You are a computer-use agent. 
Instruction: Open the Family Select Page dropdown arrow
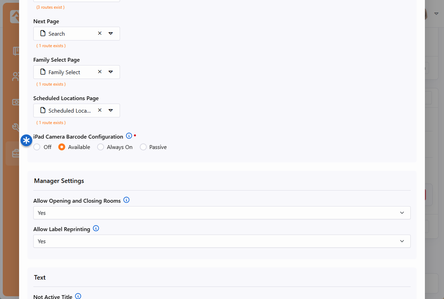click(111, 72)
